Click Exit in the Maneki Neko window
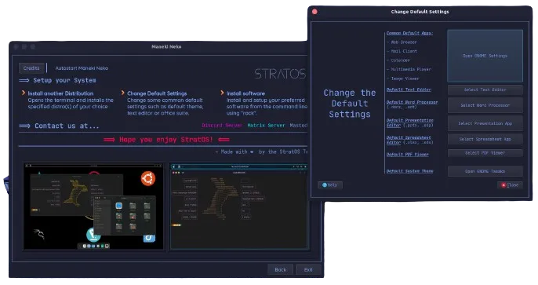The height and width of the screenshot is (285, 538). point(308,269)
